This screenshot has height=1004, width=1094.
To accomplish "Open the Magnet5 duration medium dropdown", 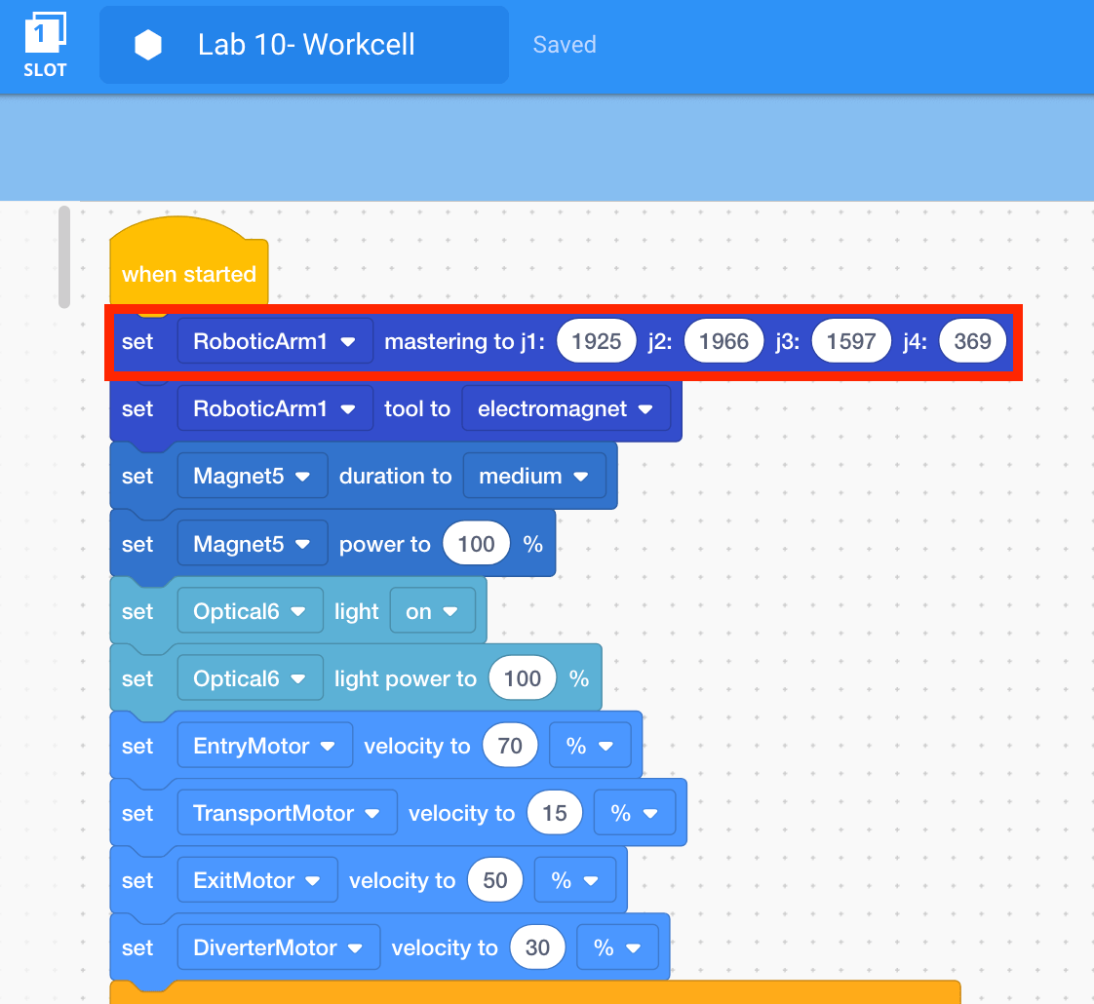I will (534, 476).
